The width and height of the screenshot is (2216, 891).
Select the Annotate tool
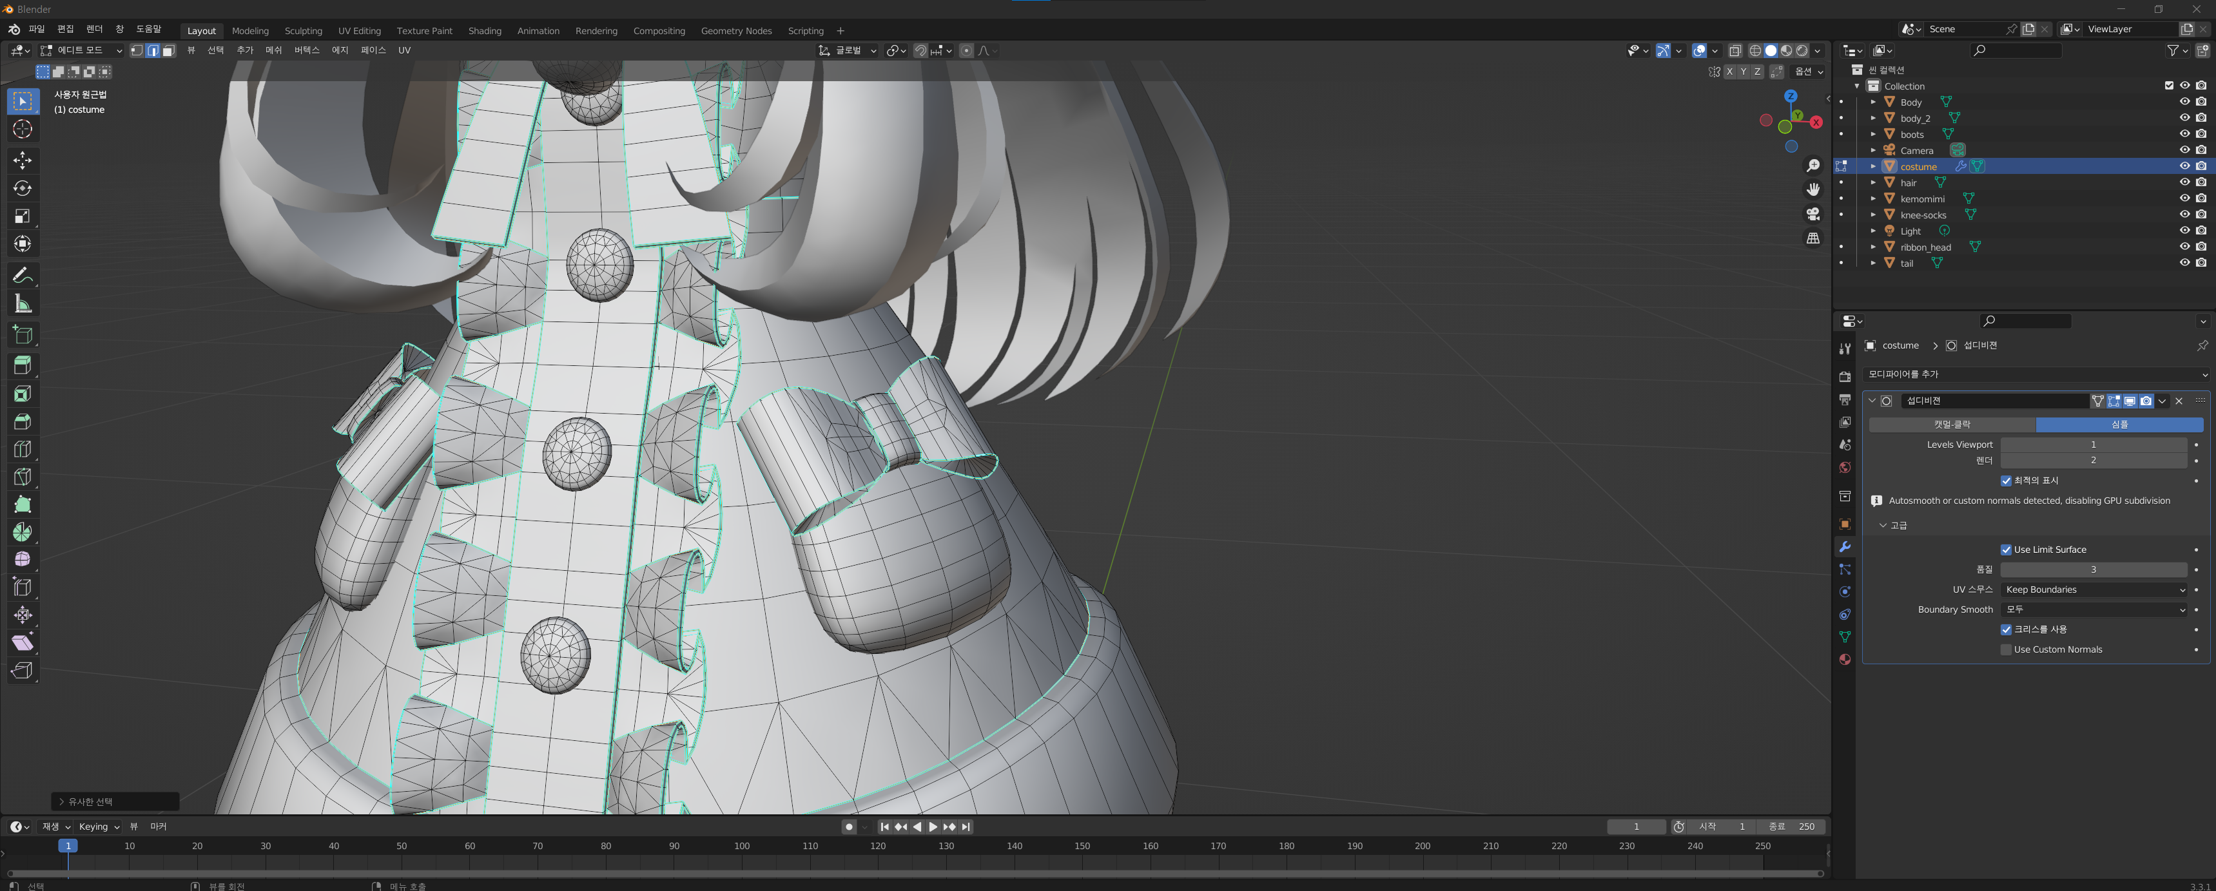(x=23, y=275)
